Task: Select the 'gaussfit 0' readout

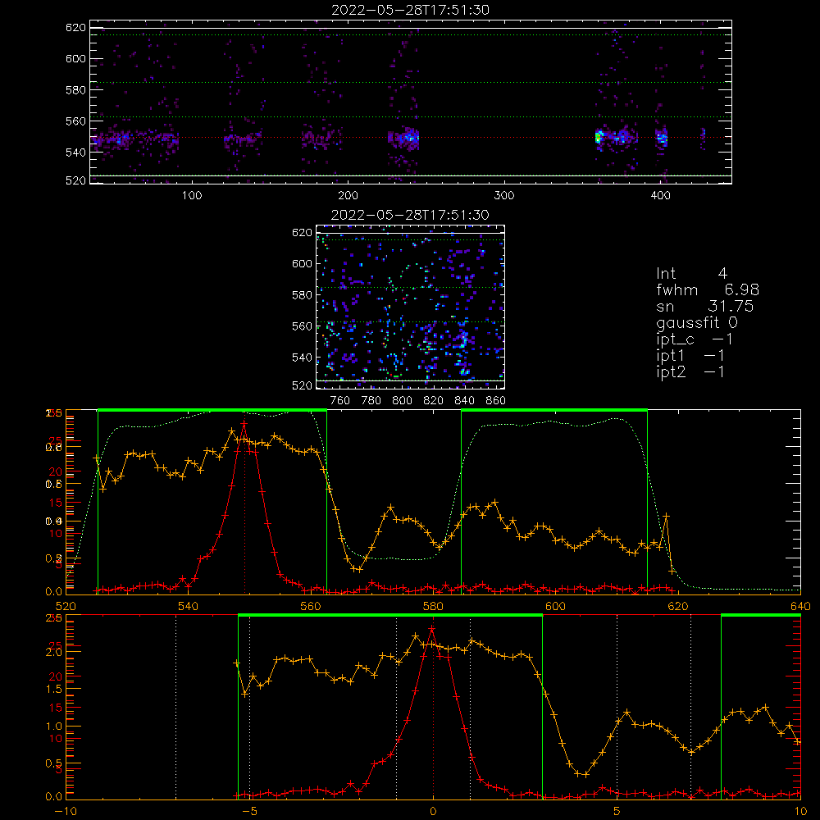Action: coord(697,322)
